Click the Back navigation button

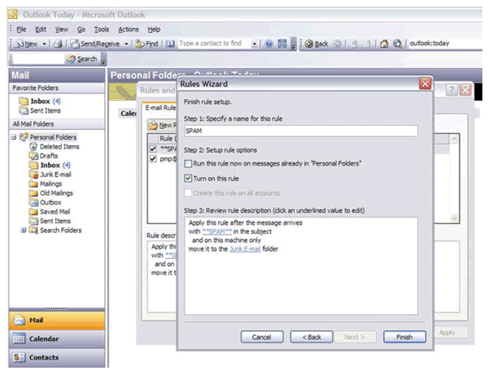click(x=317, y=44)
